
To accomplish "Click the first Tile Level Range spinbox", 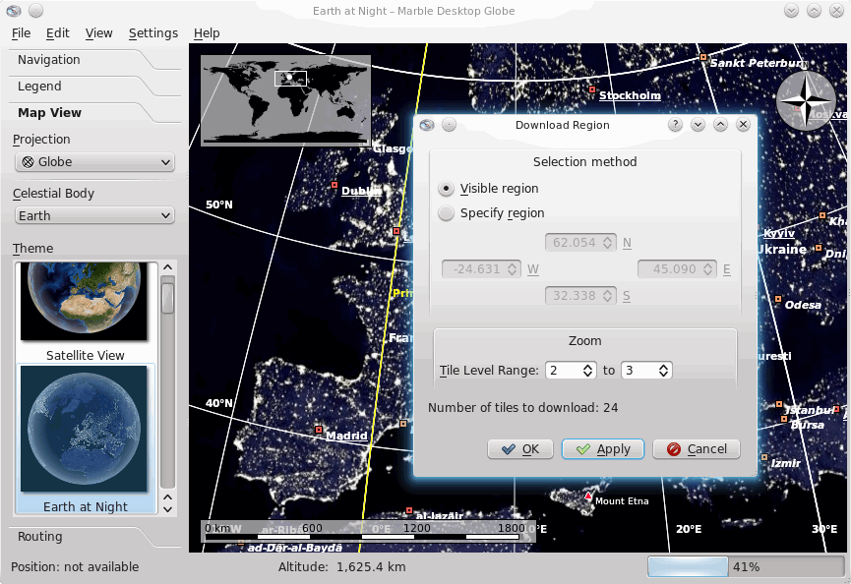I will [571, 371].
